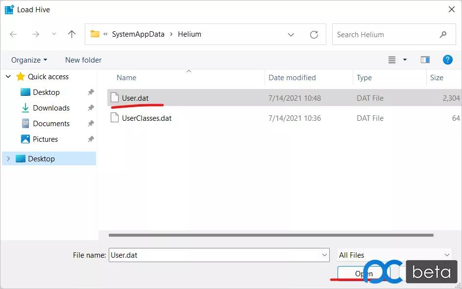Unpin Downloads from Quick access
462x289 pixels.
click(90, 108)
